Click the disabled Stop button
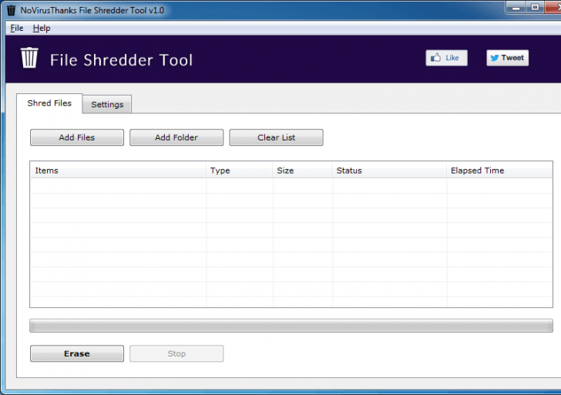 (176, 353)
